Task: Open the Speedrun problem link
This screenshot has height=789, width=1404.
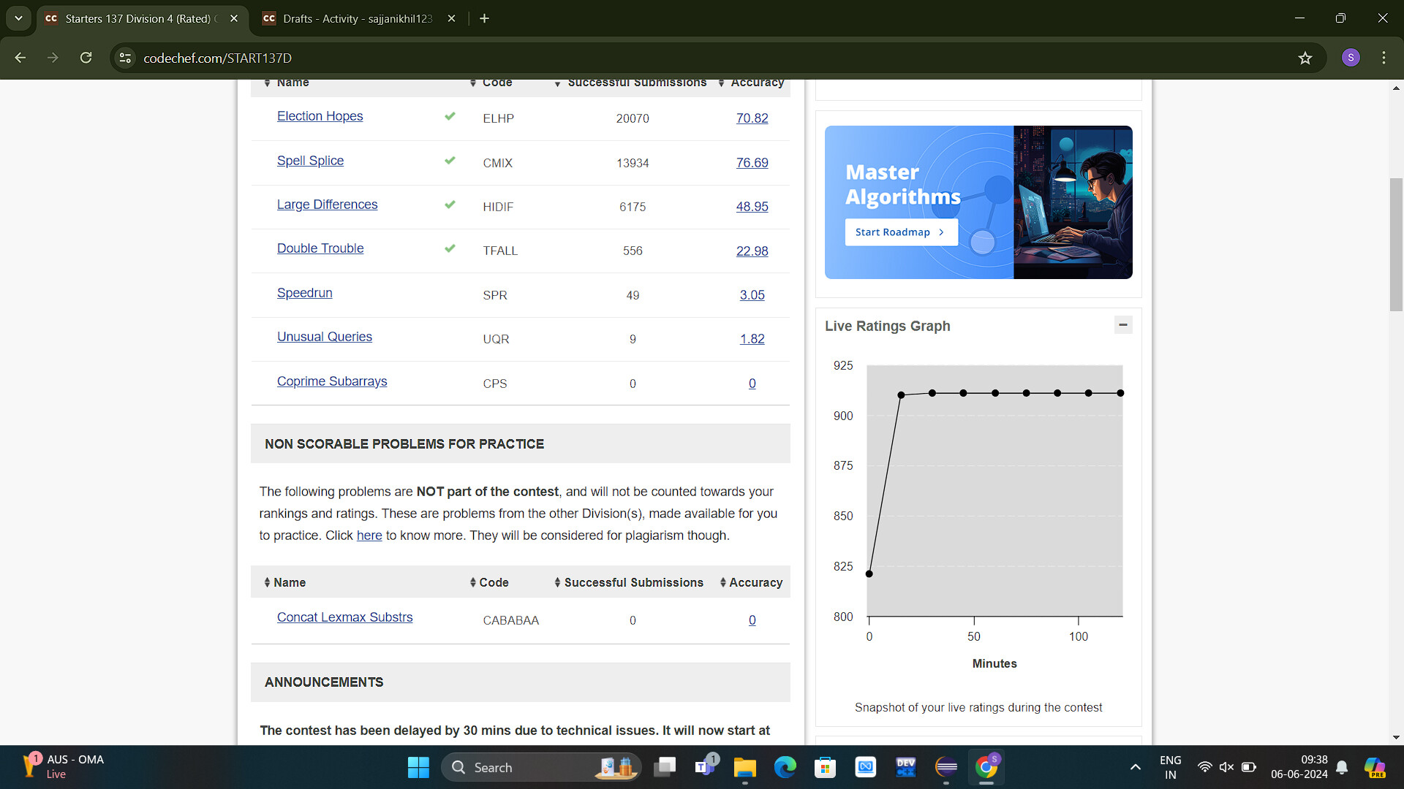Action: click(304, 293)
